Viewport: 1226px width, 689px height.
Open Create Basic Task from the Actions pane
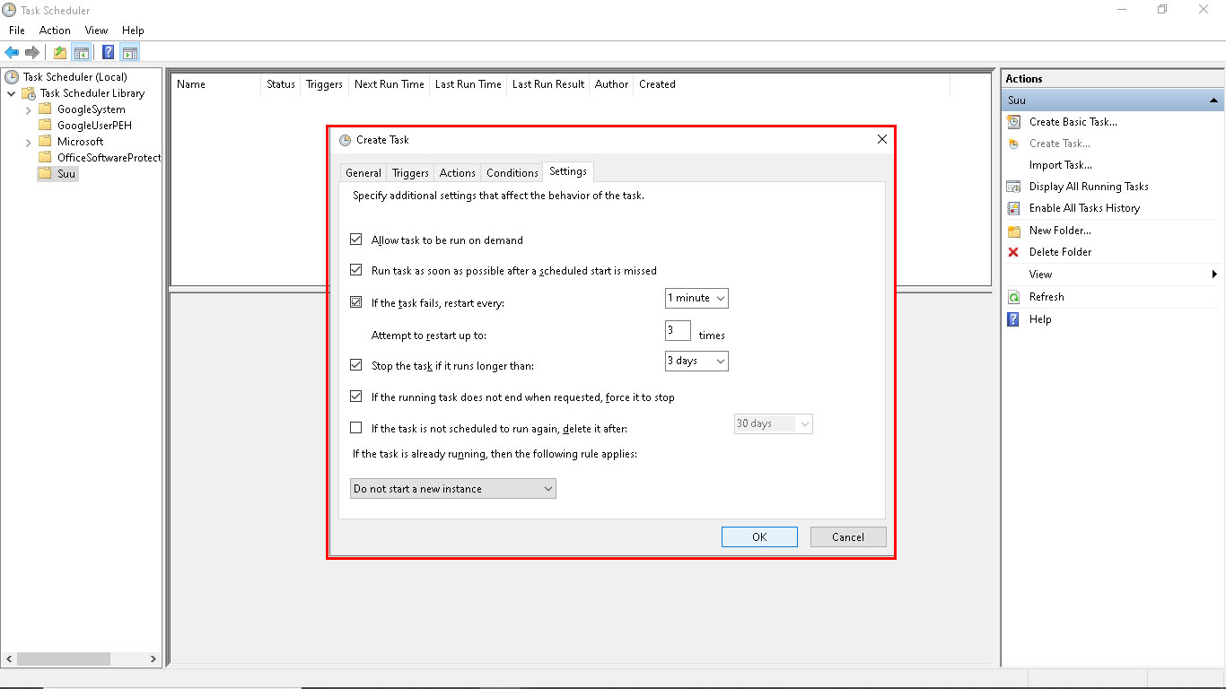pyautogui.click(x=1073, y=121)
